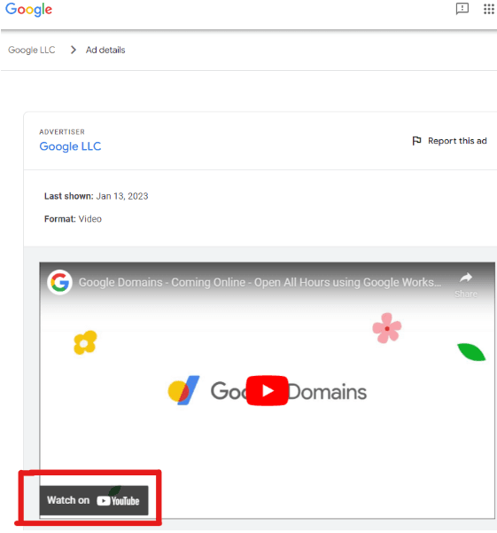Go to Google LLC breadcrumb

(32, 50)
